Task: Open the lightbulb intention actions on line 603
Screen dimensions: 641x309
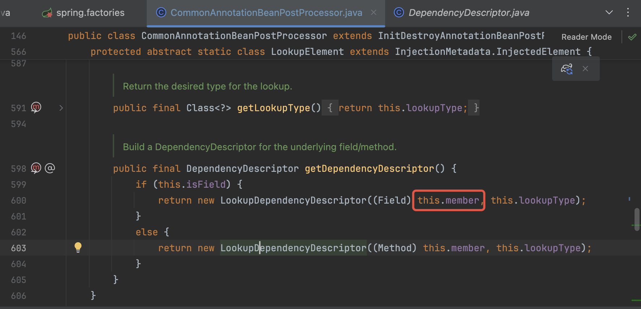Action: (x=78, y=248)
